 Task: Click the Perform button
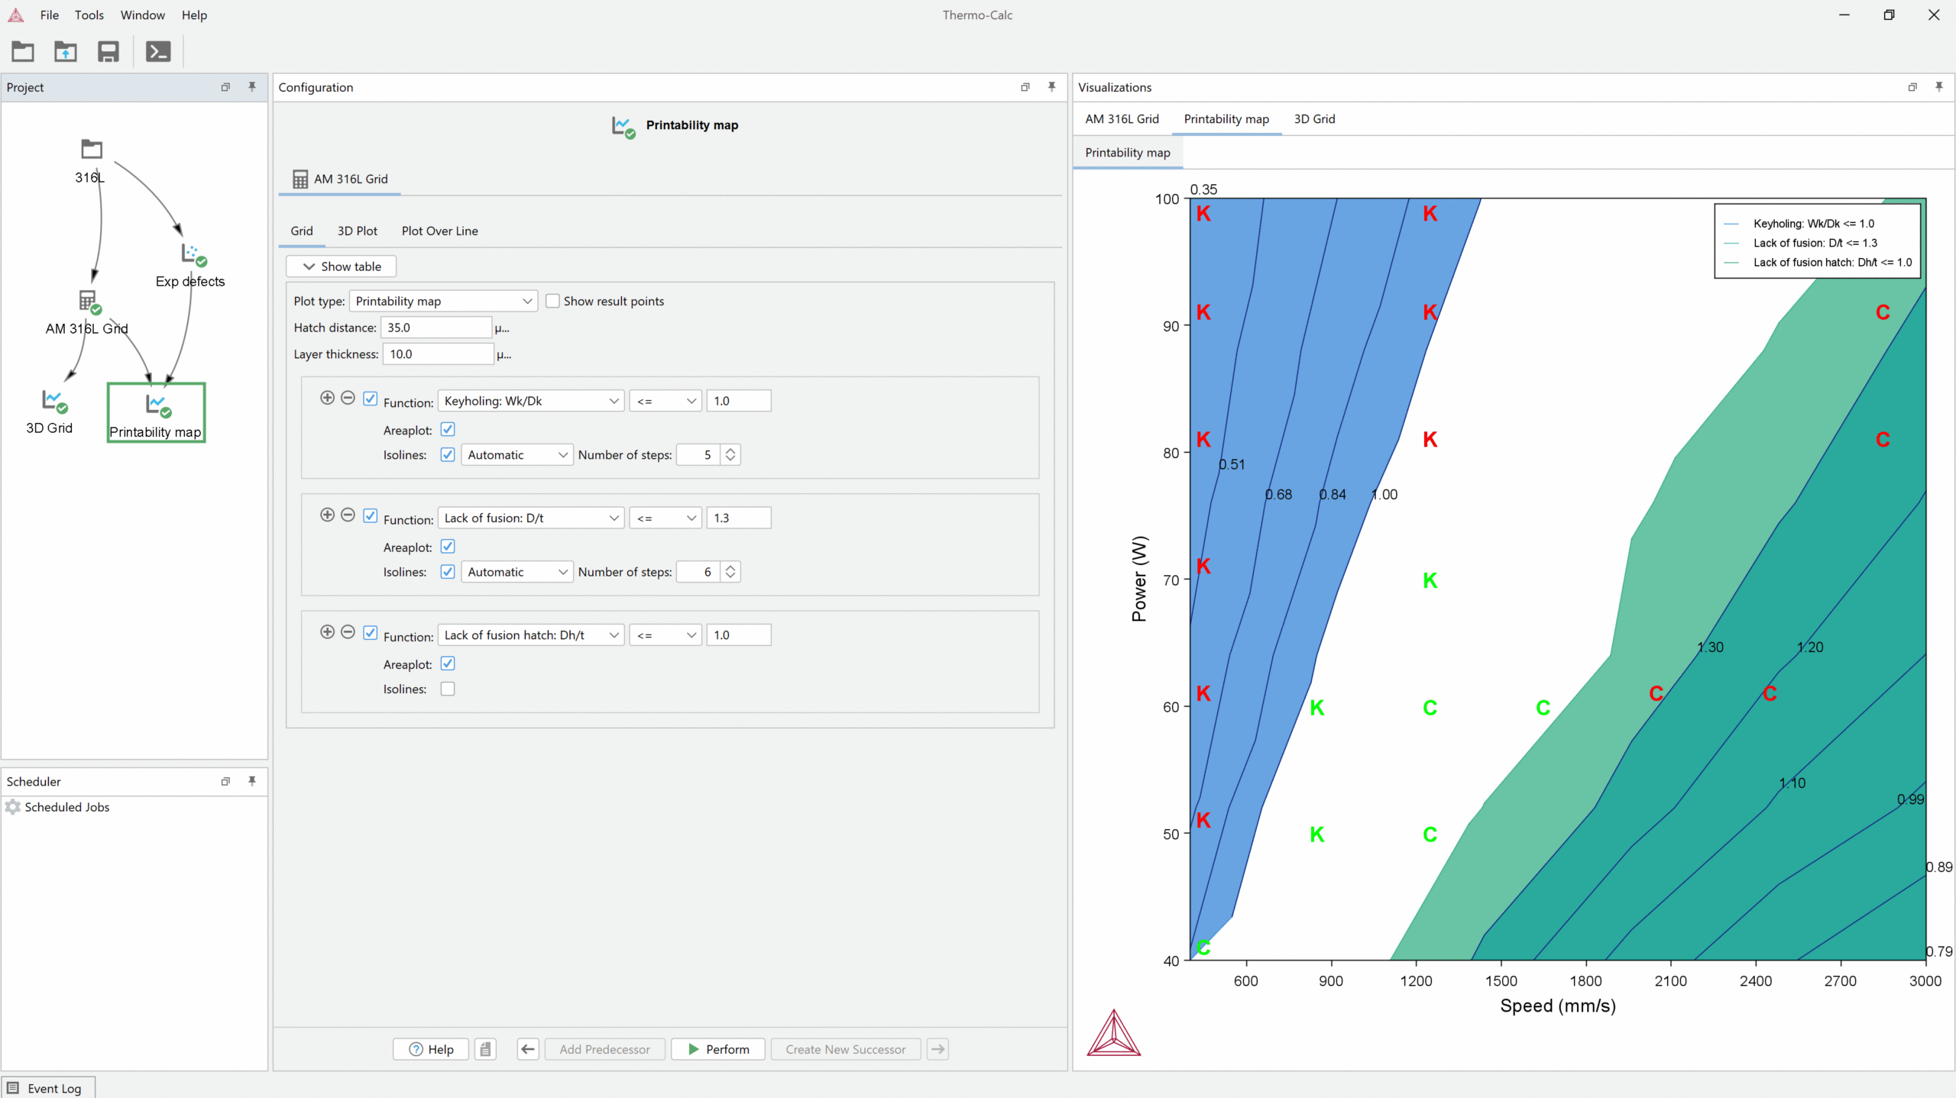(717, 1049)
